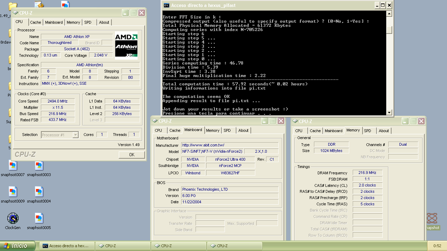Select Cache tab in Mainboard CPU-Z window
This screenshot has width=447, height=251.
pyautogui.click(x=175, y=130)
